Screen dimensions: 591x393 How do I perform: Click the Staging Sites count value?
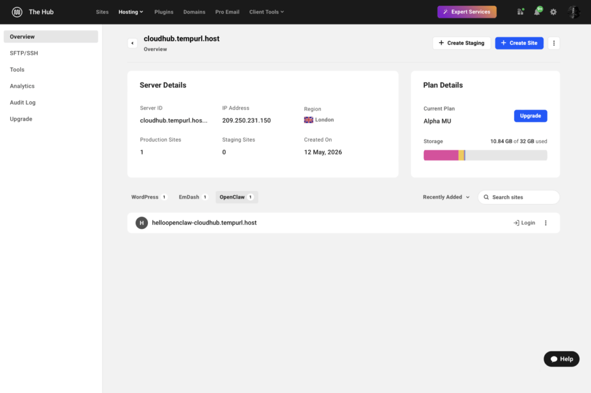click(x=224, y=152)
